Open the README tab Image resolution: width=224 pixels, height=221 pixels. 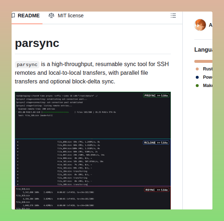coord(27,16)
